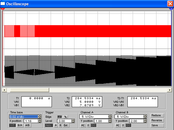
Task: Click the Save button
Action: [157, 125]
